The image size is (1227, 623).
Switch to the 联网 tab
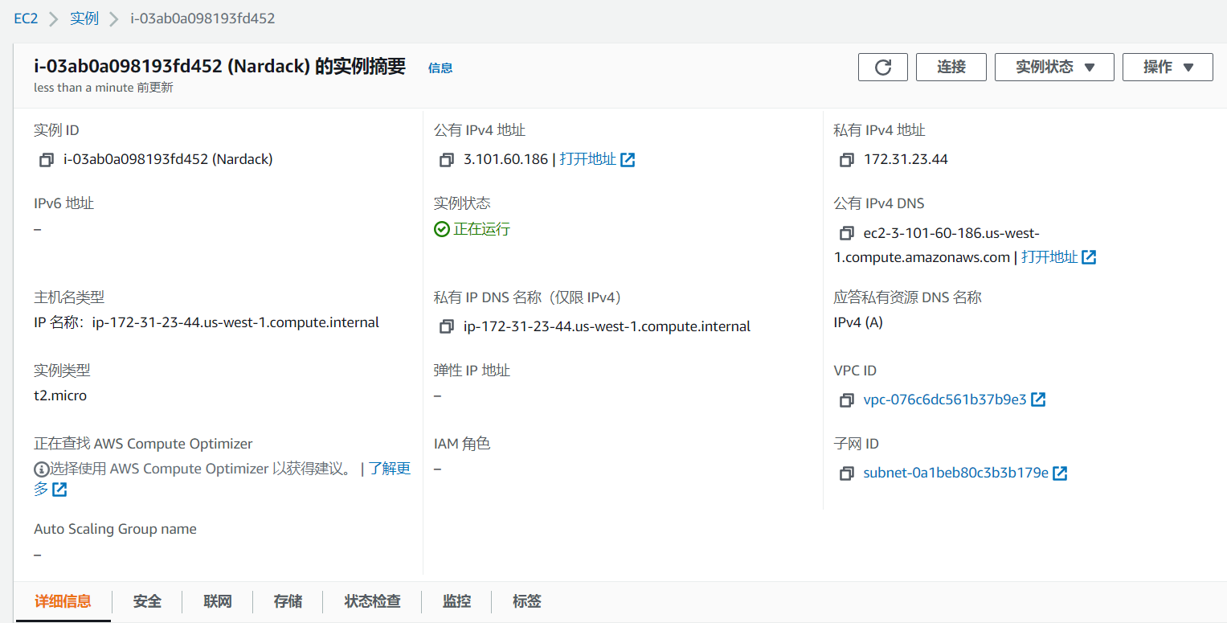[x=218, y=601]
